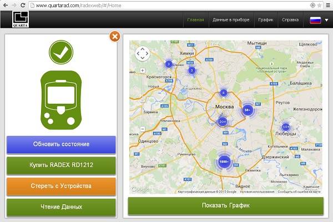The height and width of the screenshot is (222, 333).
Task: Click the 10+ cluster near Люберцы
Action: [x=285, y=127]
